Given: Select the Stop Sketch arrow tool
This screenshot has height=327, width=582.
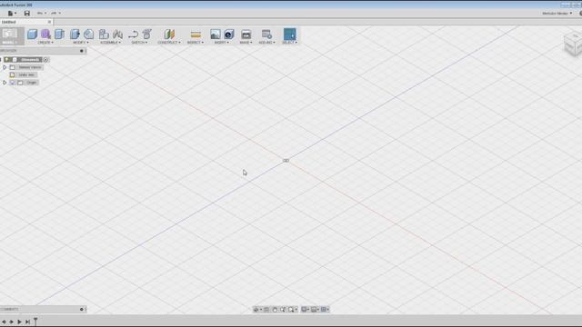Looking at the screenshot, I should (x=133, y=35).
